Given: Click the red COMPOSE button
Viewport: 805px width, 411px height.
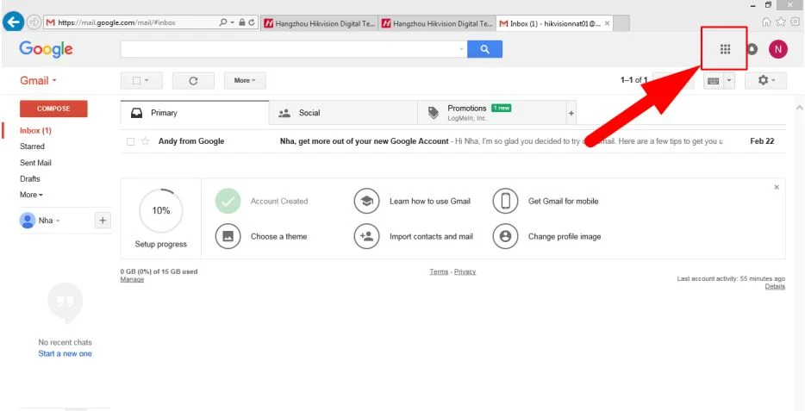Looking at the screenshot, I should click(x=53, y=109).
